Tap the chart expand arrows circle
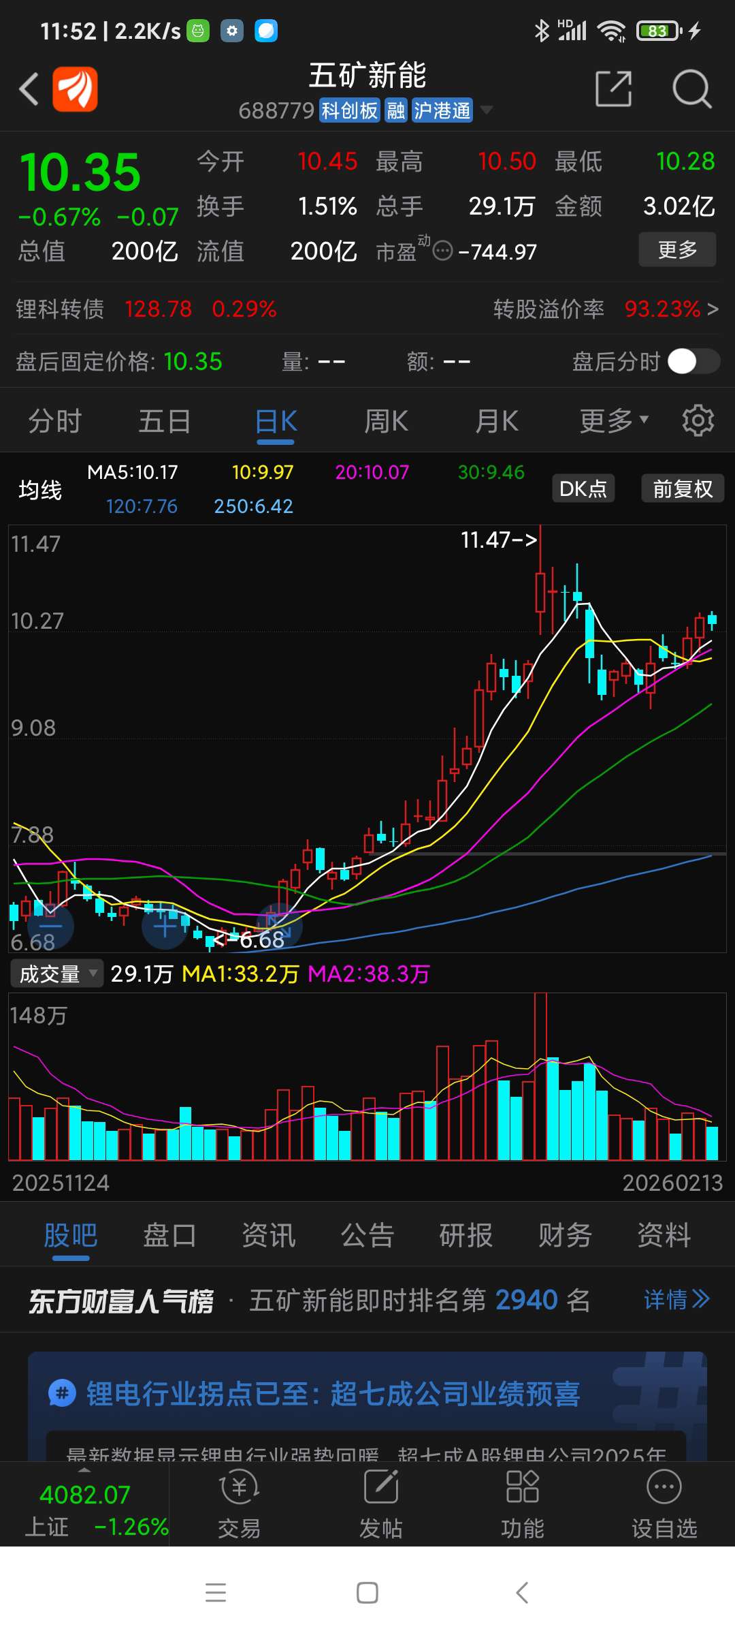735x1635 pixels. point(279,926)
